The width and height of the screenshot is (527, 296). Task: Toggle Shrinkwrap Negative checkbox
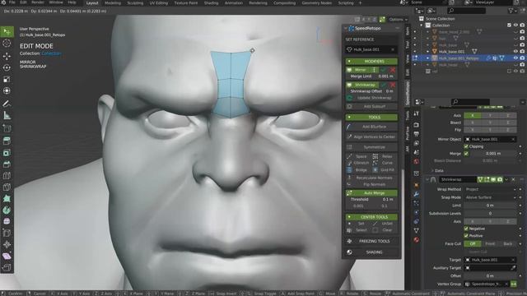466,229
